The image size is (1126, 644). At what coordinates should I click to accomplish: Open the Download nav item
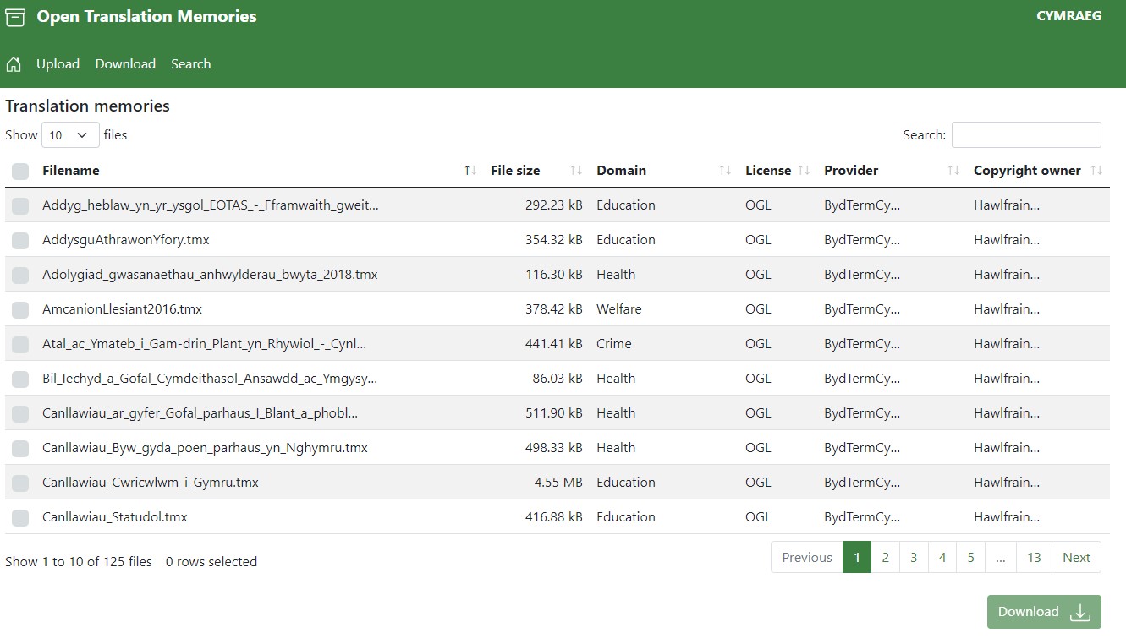[125, 64]
